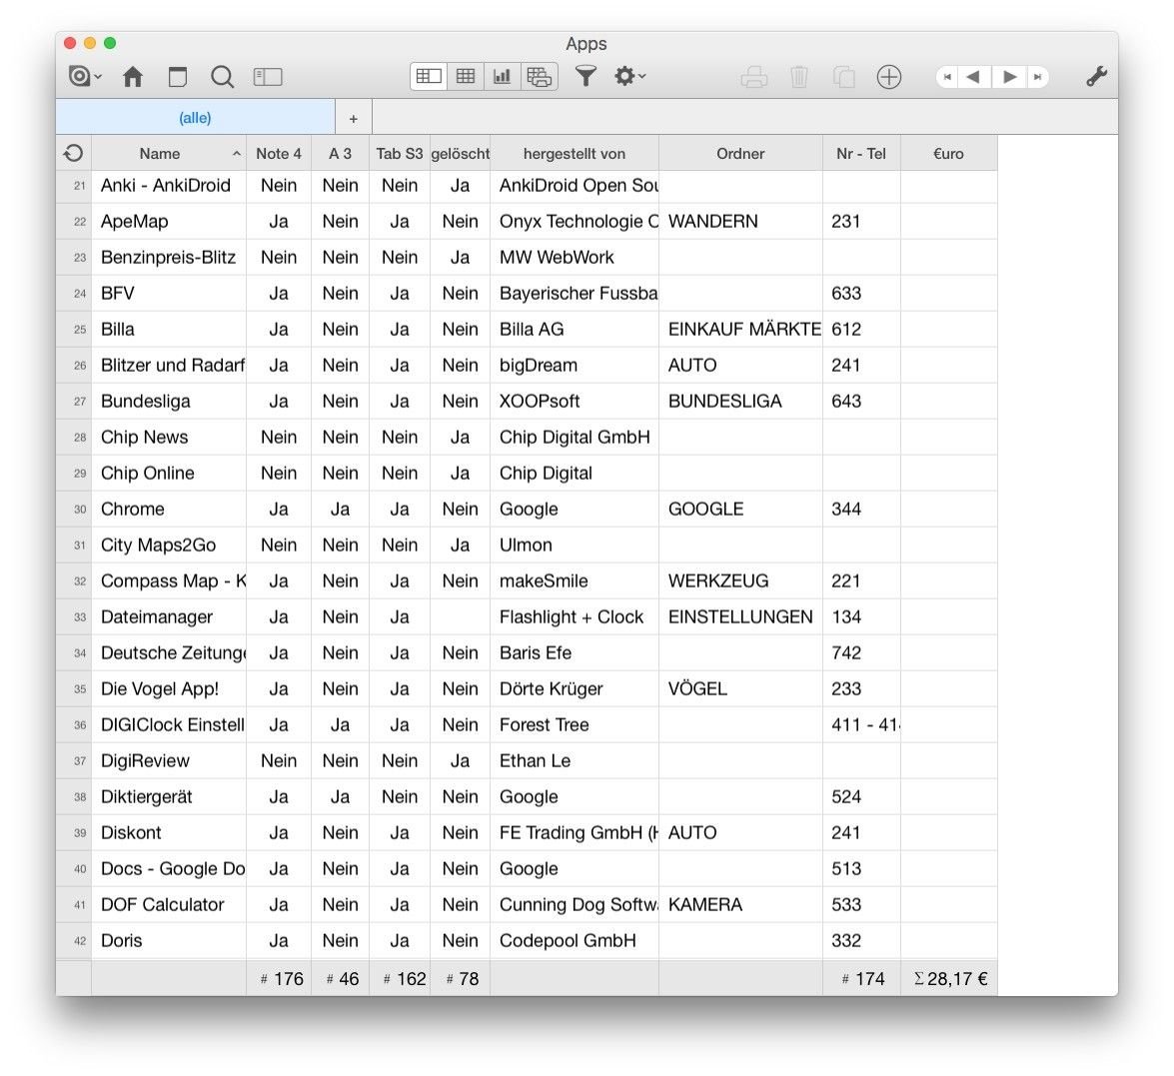Image resolution: width=1174 pixels, height=1076 pixels.
Task: Select the Forest Tree manufacturer cell
Action: [x=575, y=724]
